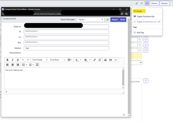Click the QR code icon in address bar
This screenshot has width=173, height=122.
click(122, 14)
